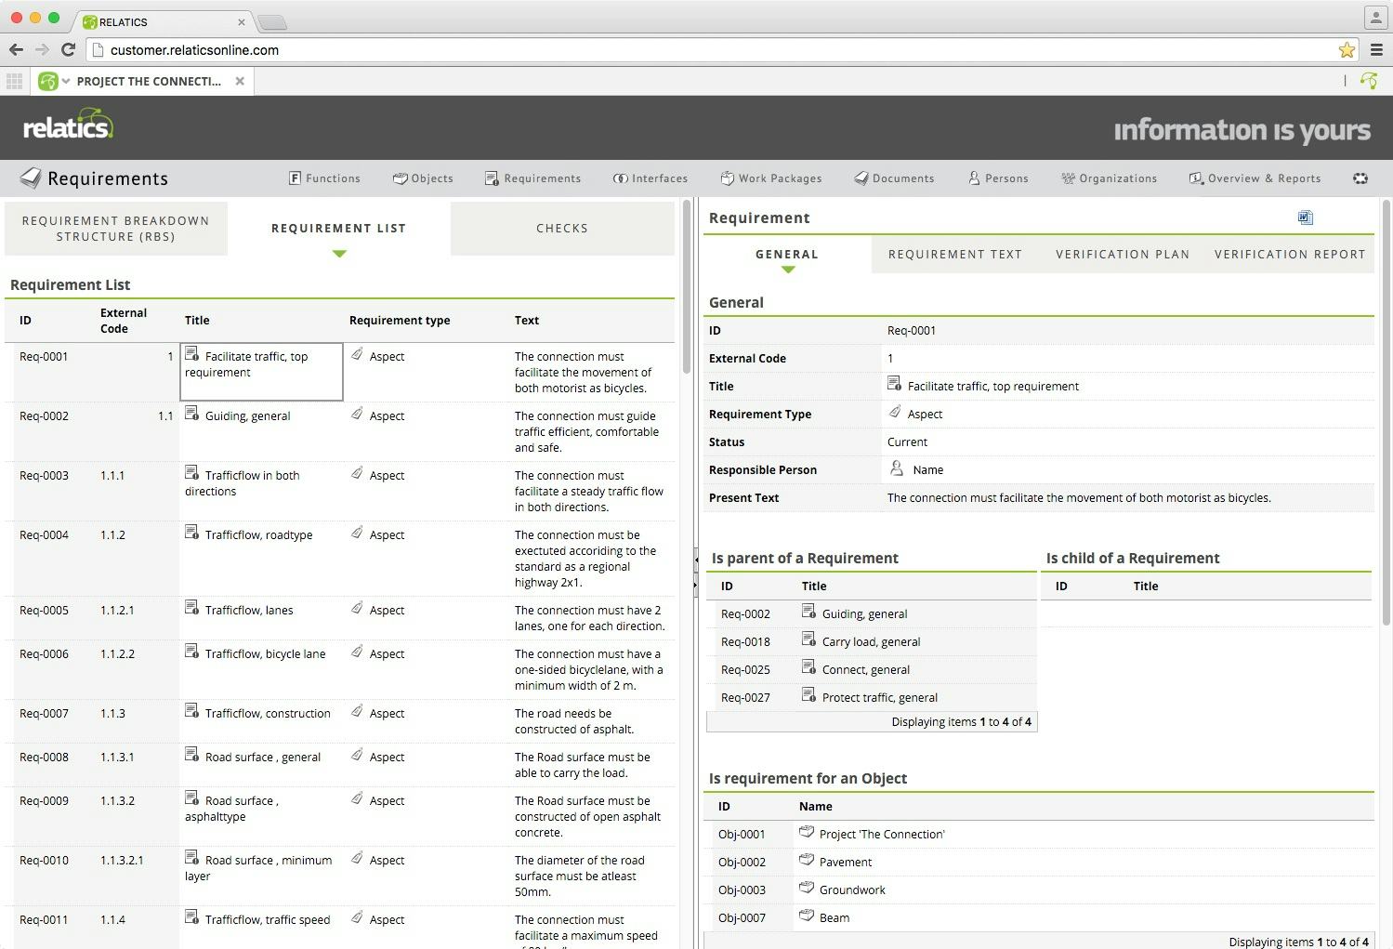Expand the Overview & Reports menu
The width and height of the screenshot is (1393, 949).
[x=1255, y=178]
